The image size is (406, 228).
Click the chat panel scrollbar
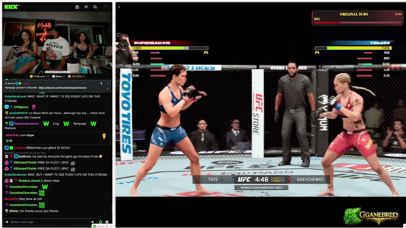tap(112, 209)
